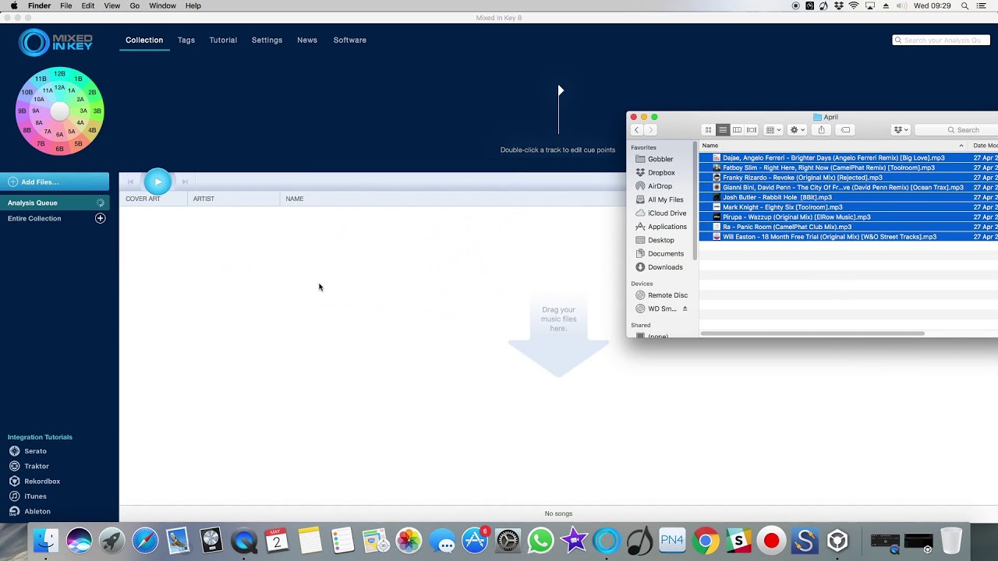Eject the WD Sm... drive
This screenshot has height=561, width=998.
pyautogui.click(x=685, y=309)
